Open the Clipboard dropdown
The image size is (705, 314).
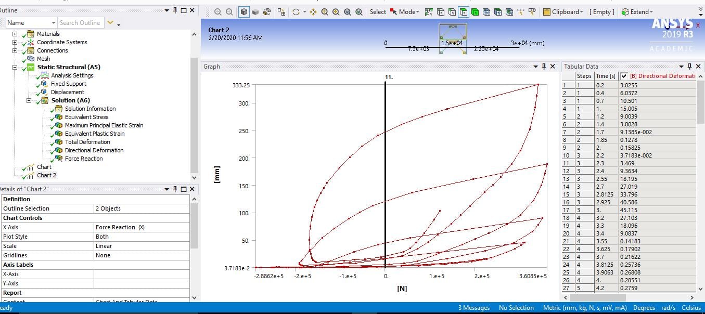pos(564,12)
